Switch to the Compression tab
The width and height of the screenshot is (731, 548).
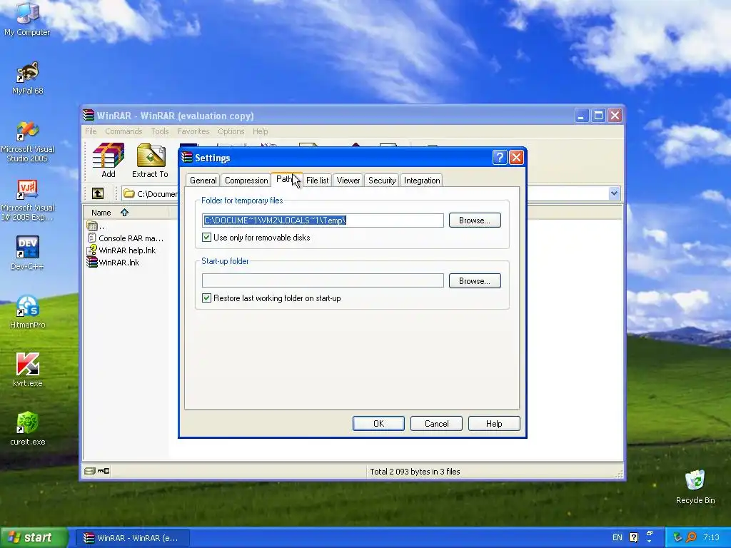[246, 181]
